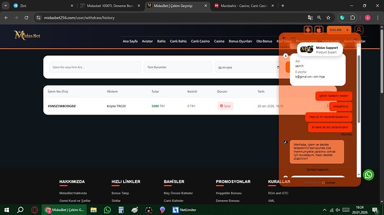The image size is (384, 215).
Task: Click the zoom magnifier in address bar
Action: pos(319,18)
